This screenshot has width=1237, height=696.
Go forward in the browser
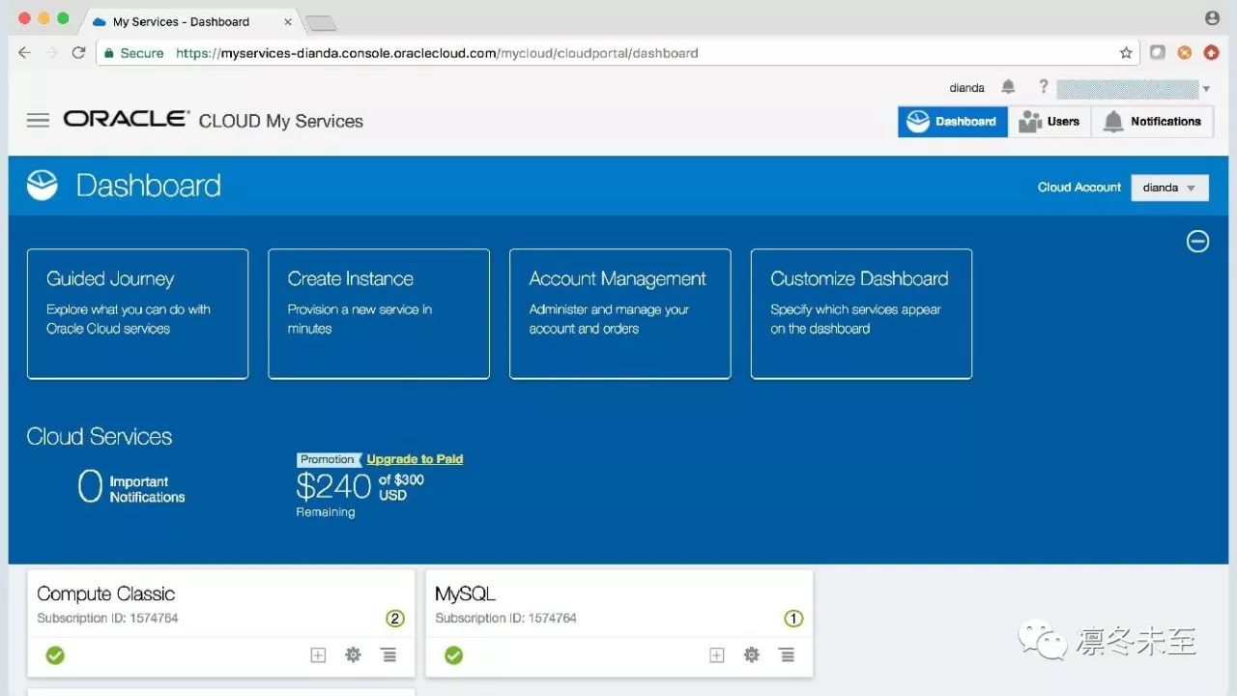pos(52,53)
